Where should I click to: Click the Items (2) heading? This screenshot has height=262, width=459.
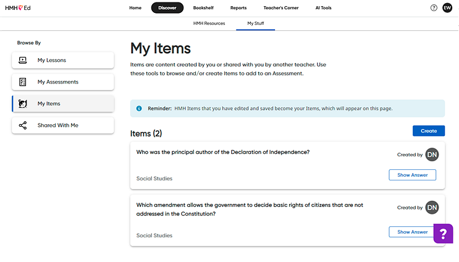(x=146, y=134)
